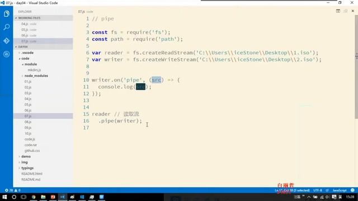Click the errors and warnings status indicator

click(13, 190)
